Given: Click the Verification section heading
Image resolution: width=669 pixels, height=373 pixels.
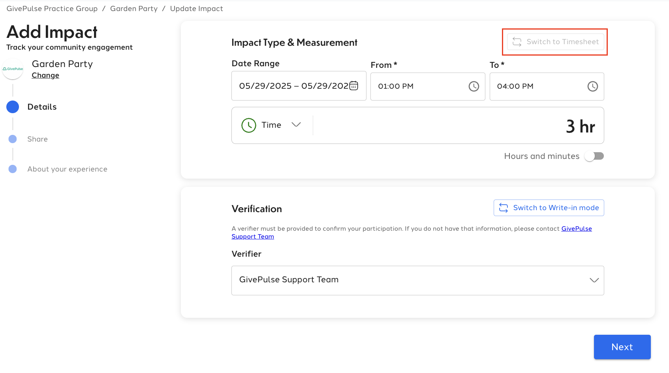Looking at the screenshot, I should pyautogui.click(x=257, y=209).
